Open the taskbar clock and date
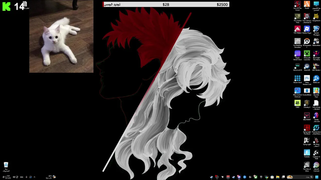This screenshot has width=321, height=180. coord(8,177)
